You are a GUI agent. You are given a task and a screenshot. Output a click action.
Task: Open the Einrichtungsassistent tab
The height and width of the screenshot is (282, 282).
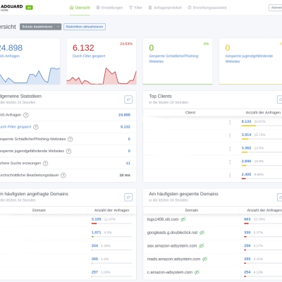pos(207,8)
